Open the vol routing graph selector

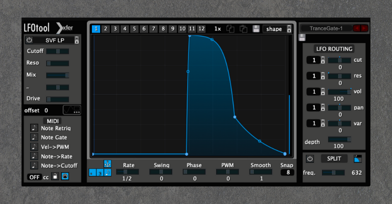click(x=323, y=92)
